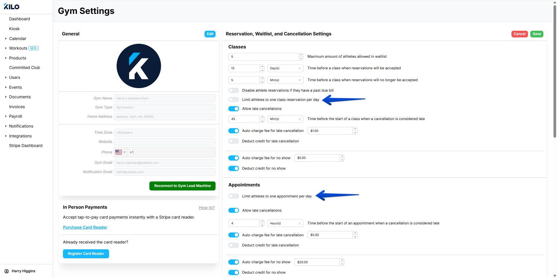Screen dimensions: 557x278
Task: Open the Min(s) dropdown next to value 5
Action: coord(285,80)
